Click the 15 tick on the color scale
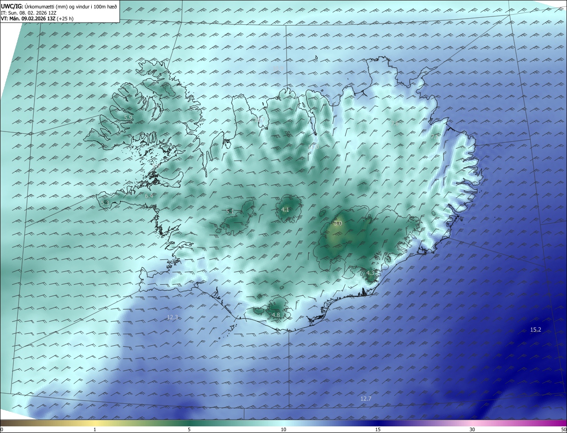567x433 pixels. tap(378, 429)
